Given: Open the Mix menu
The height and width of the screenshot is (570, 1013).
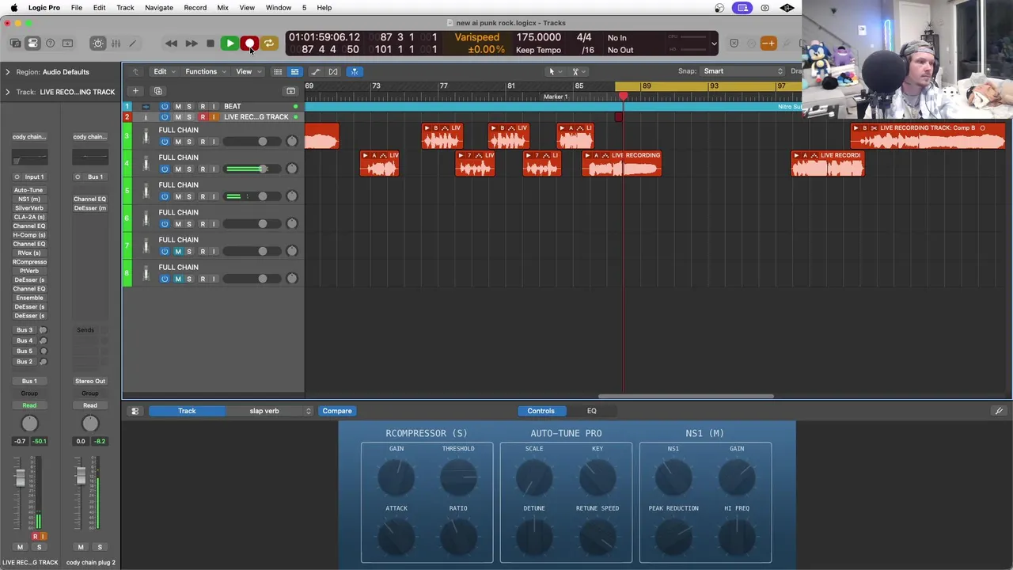Looking at the screenshot, I should pos(222,8).
